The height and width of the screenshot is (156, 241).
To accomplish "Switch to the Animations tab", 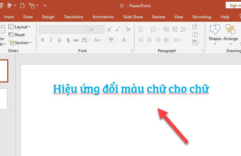I will (103, 17).
